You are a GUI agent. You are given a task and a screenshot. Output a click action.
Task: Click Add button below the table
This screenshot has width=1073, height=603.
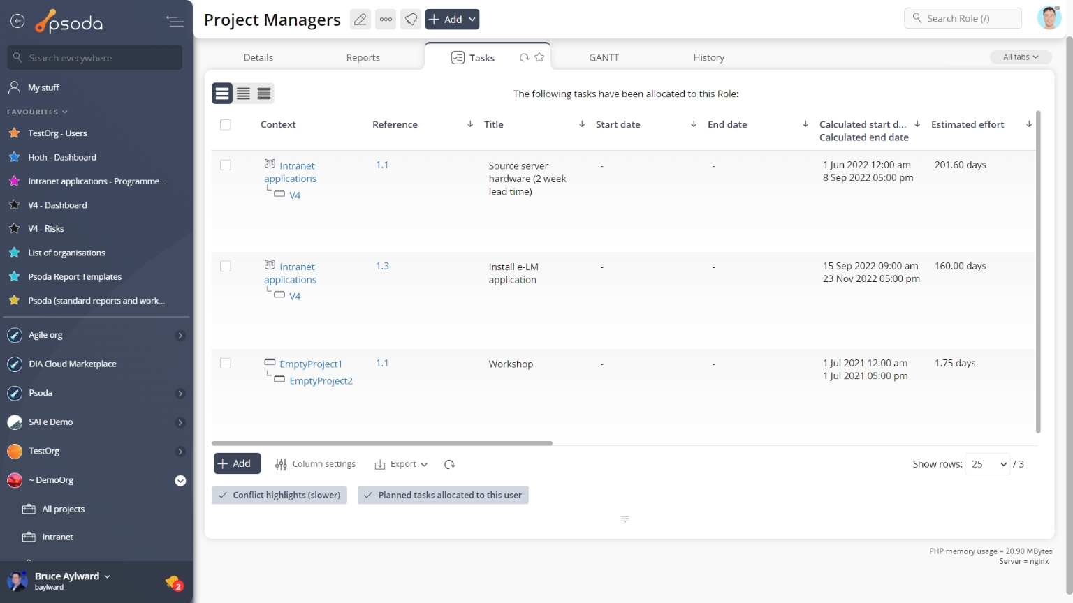(237, 463)
